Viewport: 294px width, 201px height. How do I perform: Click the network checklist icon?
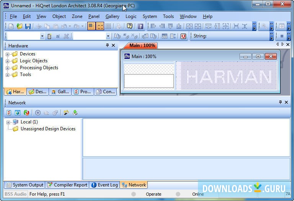(9, 113)
